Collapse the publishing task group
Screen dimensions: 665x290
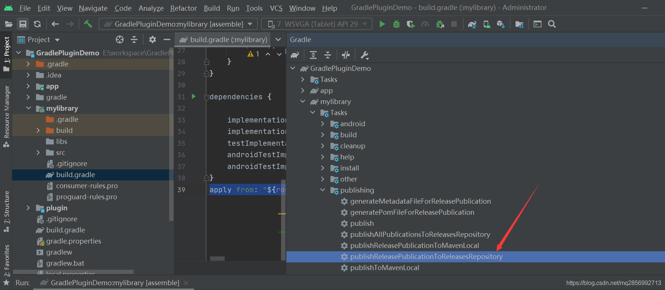[323, 190]
